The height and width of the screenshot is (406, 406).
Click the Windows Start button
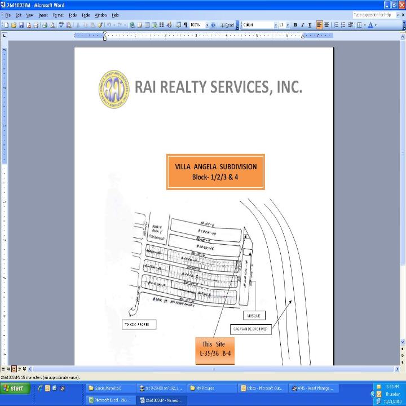(x=15, y=388)
